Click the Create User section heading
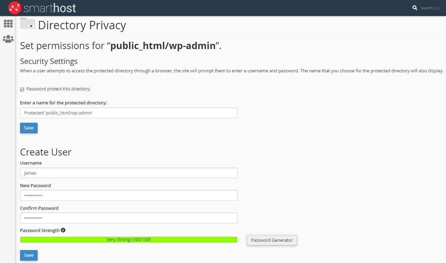This screenshot has width=446, height=263. tap(46, 152)
